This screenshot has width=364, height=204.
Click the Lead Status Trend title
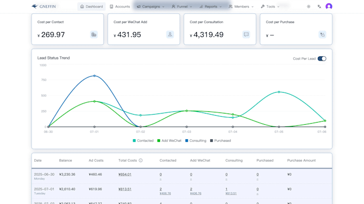click(x=54, y=58)
